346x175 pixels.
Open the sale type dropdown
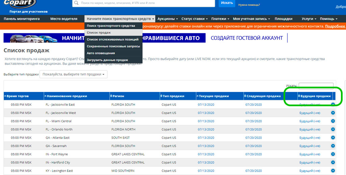tap(73, 74)
